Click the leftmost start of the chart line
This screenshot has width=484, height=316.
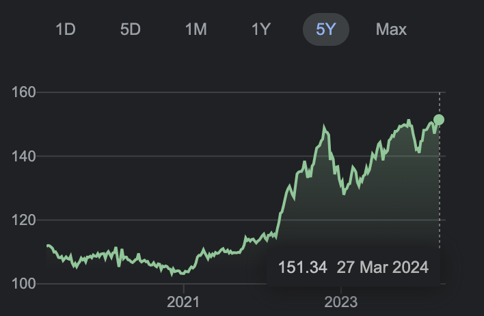pyautogui.click(x=47, y=245)
